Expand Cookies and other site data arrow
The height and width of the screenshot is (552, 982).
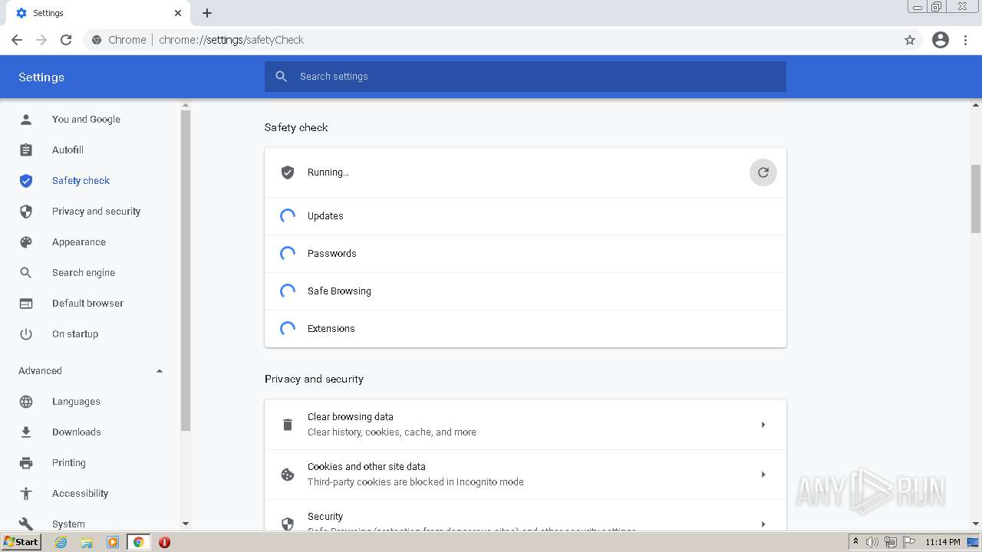(x=763, y=475)
